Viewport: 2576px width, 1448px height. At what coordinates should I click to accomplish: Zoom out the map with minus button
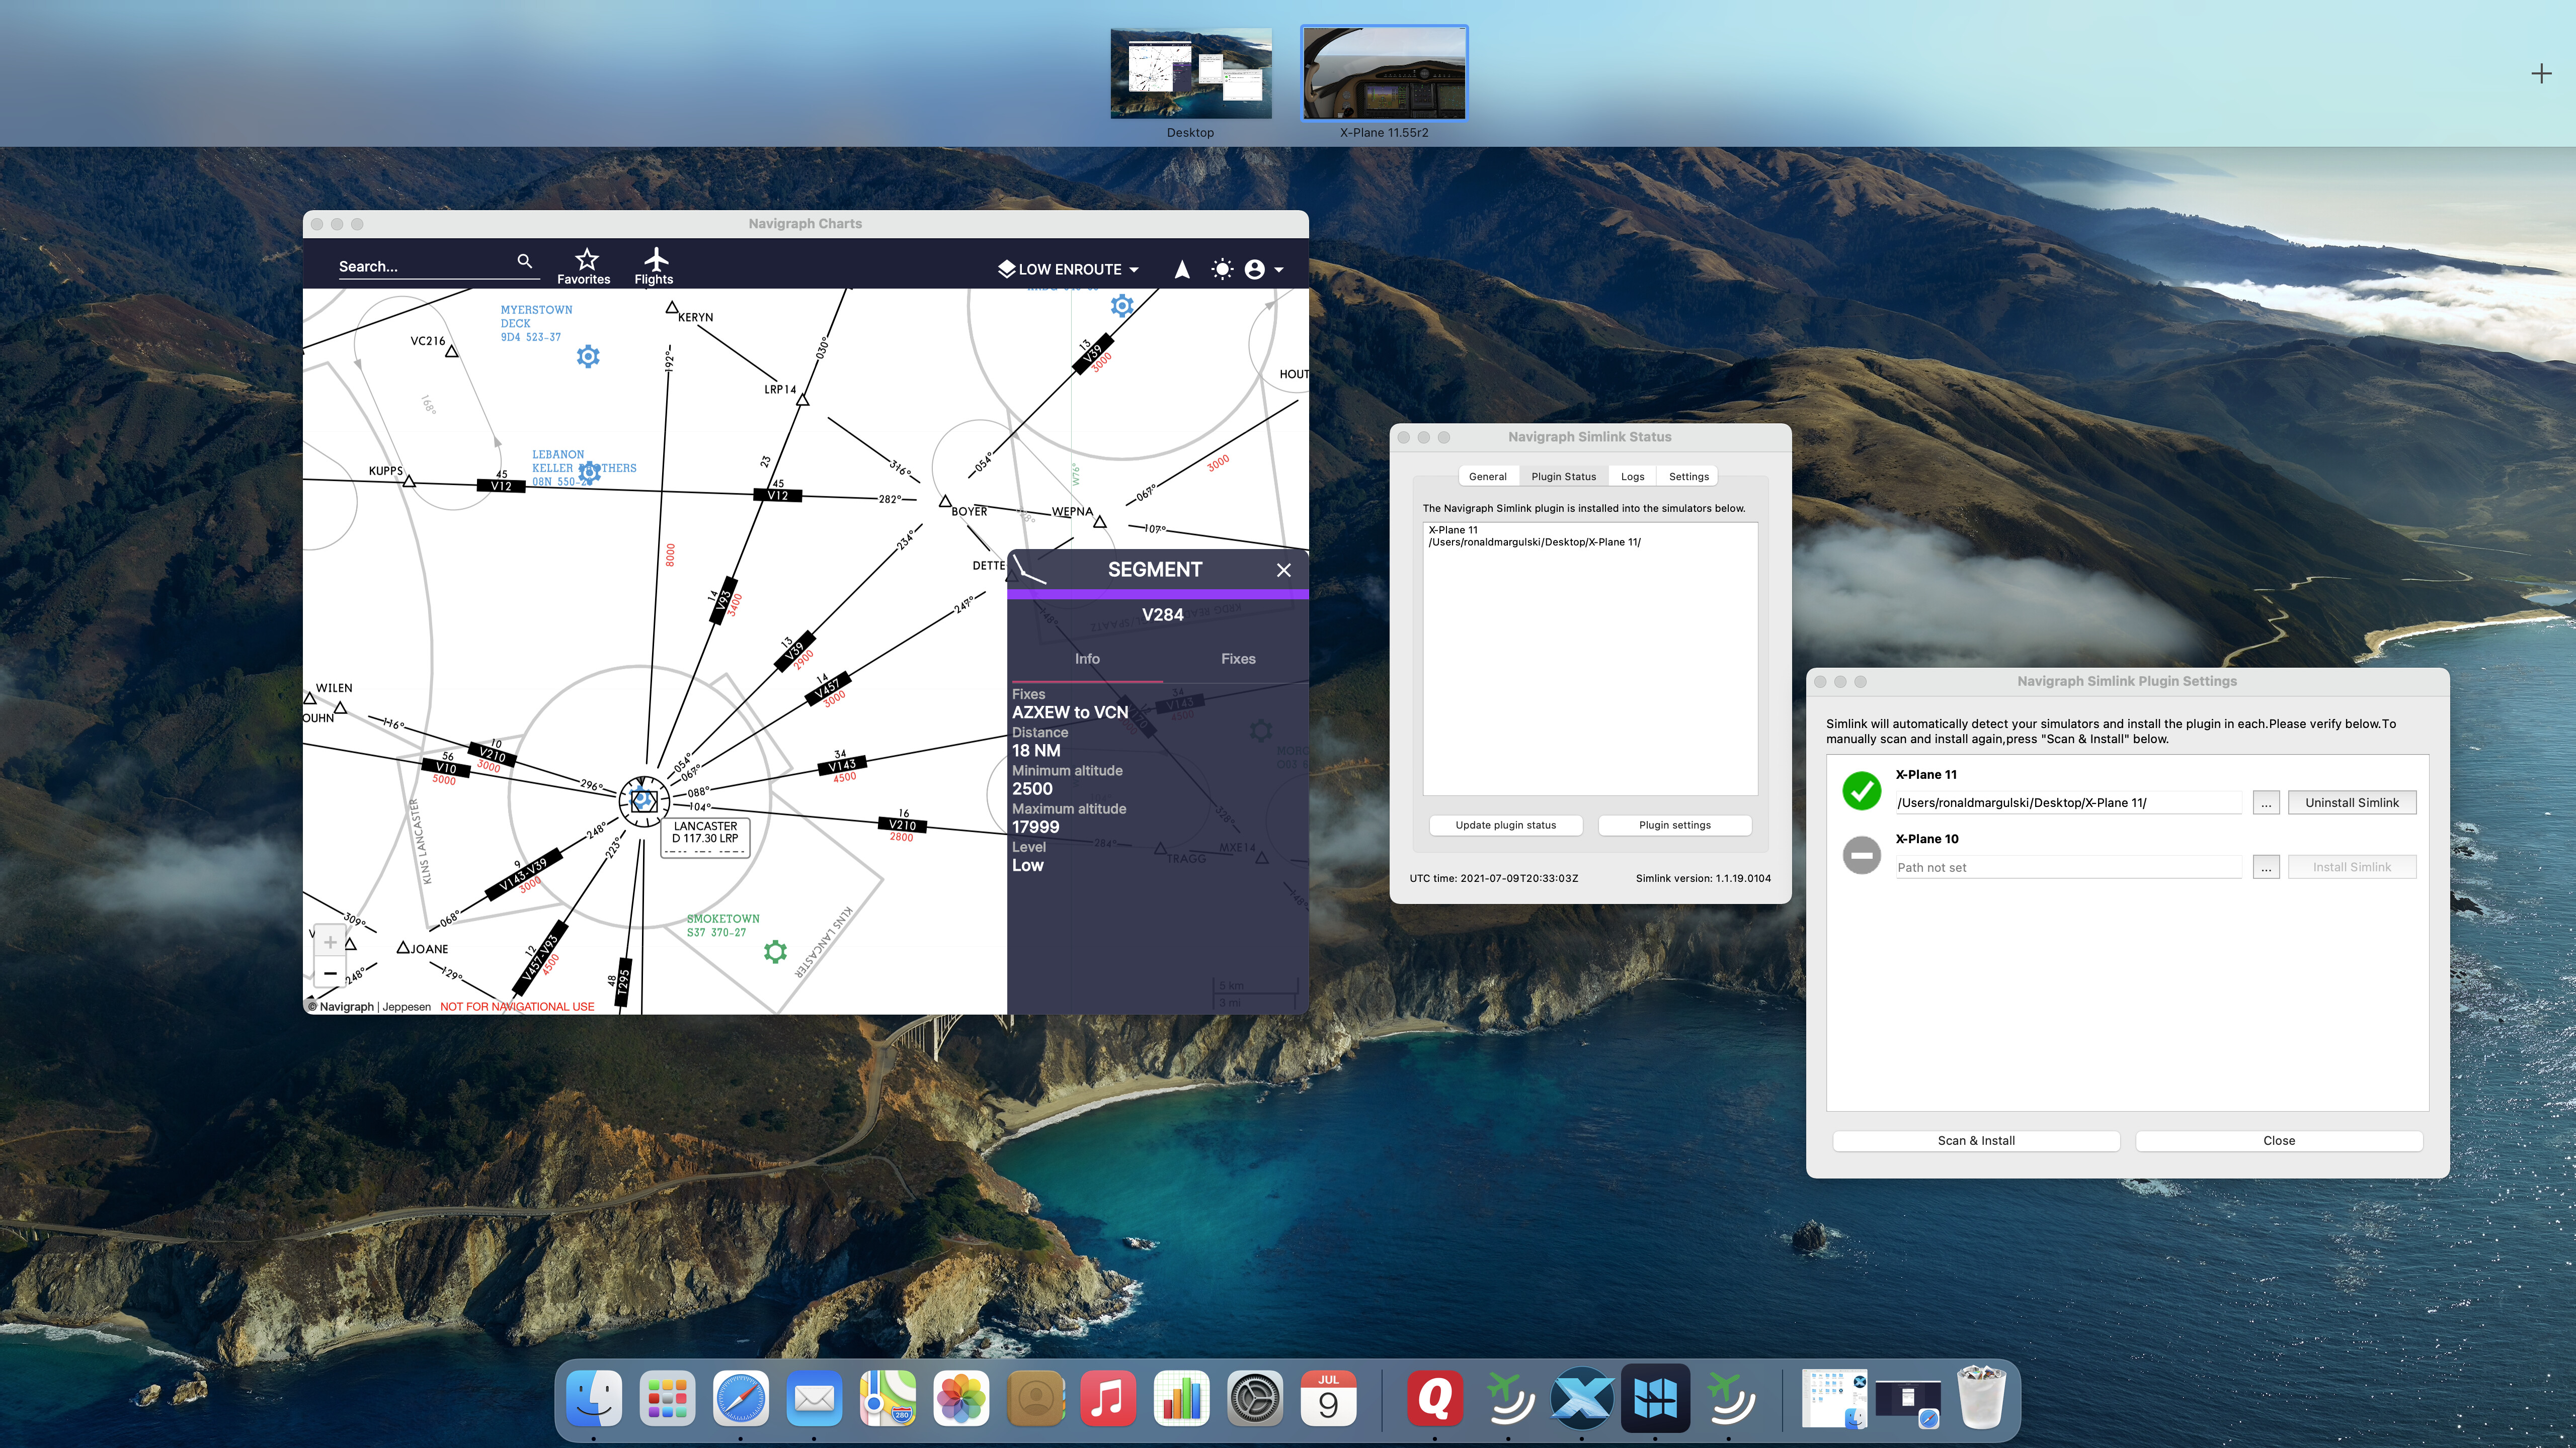click(330, 973)
